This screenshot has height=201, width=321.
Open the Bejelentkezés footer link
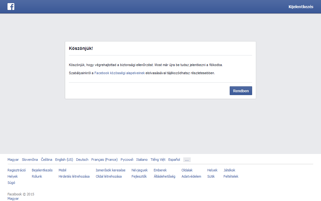pyautogui.click(x=42, y=170)
